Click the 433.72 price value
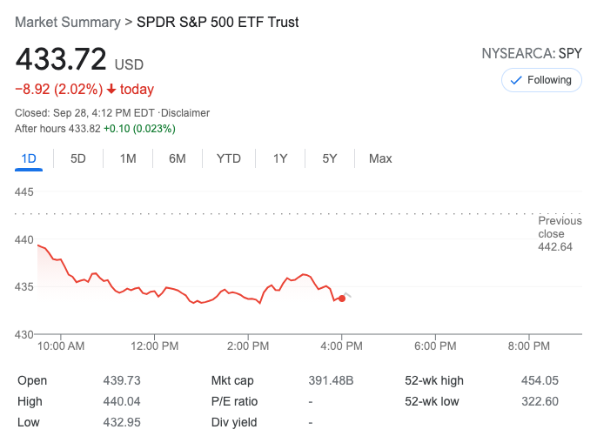 point(61,59)
